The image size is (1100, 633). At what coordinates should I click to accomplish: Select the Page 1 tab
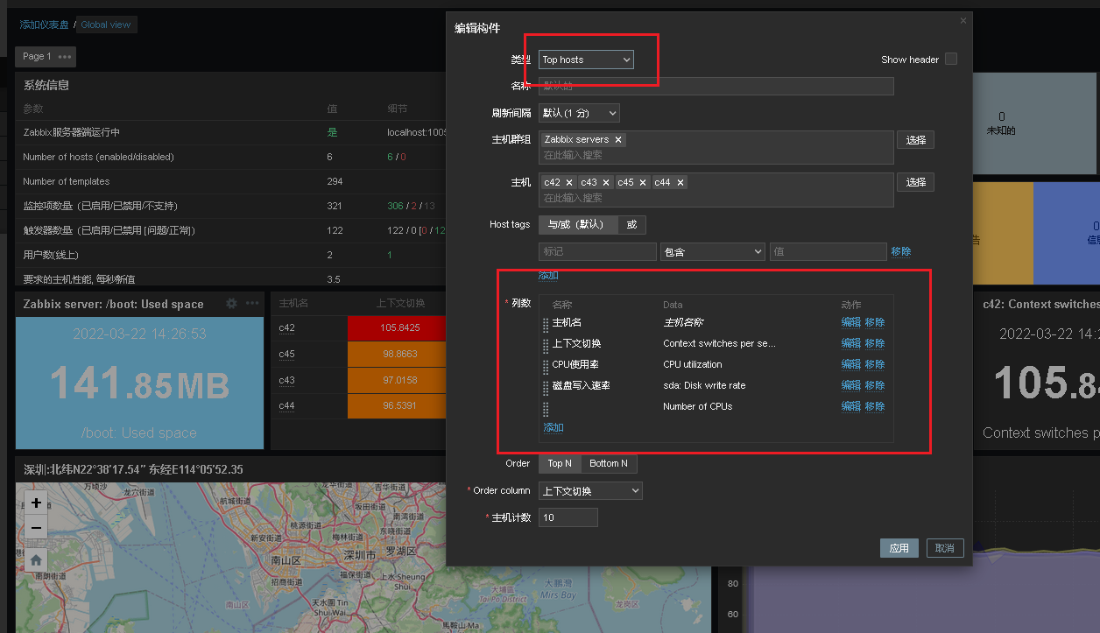(37, 56)
